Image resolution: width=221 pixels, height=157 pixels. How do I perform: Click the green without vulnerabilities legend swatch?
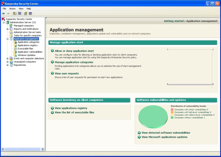[172, 118]
